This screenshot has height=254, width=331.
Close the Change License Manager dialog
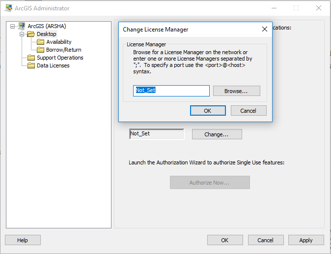click(265, 29)
